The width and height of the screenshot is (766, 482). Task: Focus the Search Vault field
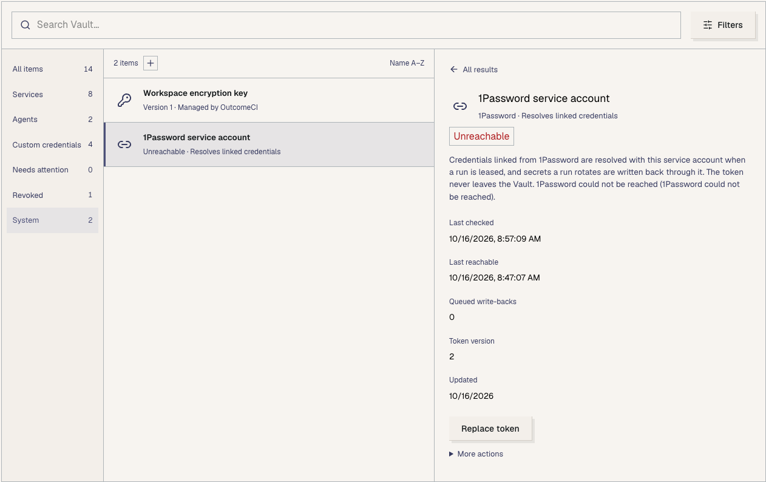tap(346, 25)
